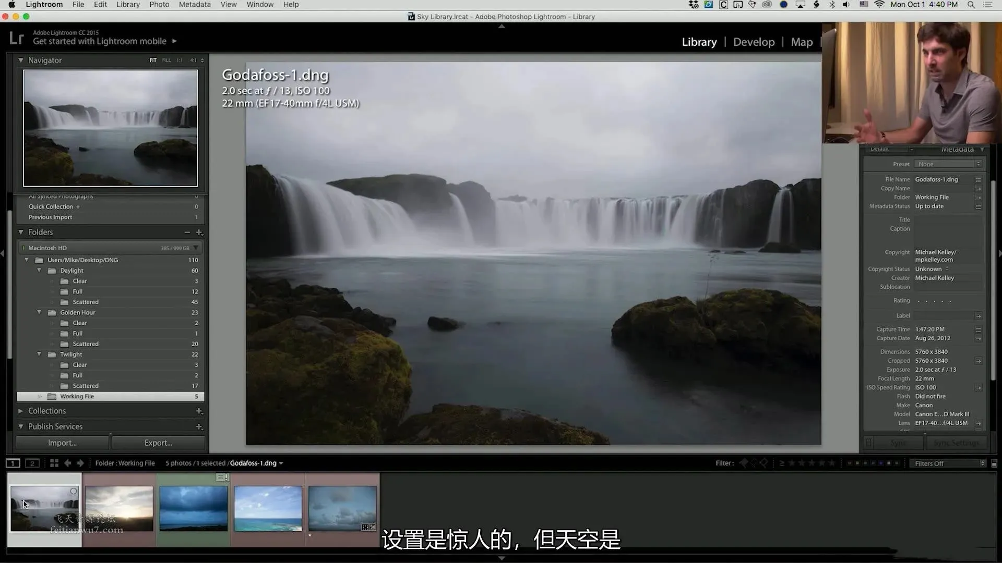Click the go forward arrow icon

coord(80,463)
